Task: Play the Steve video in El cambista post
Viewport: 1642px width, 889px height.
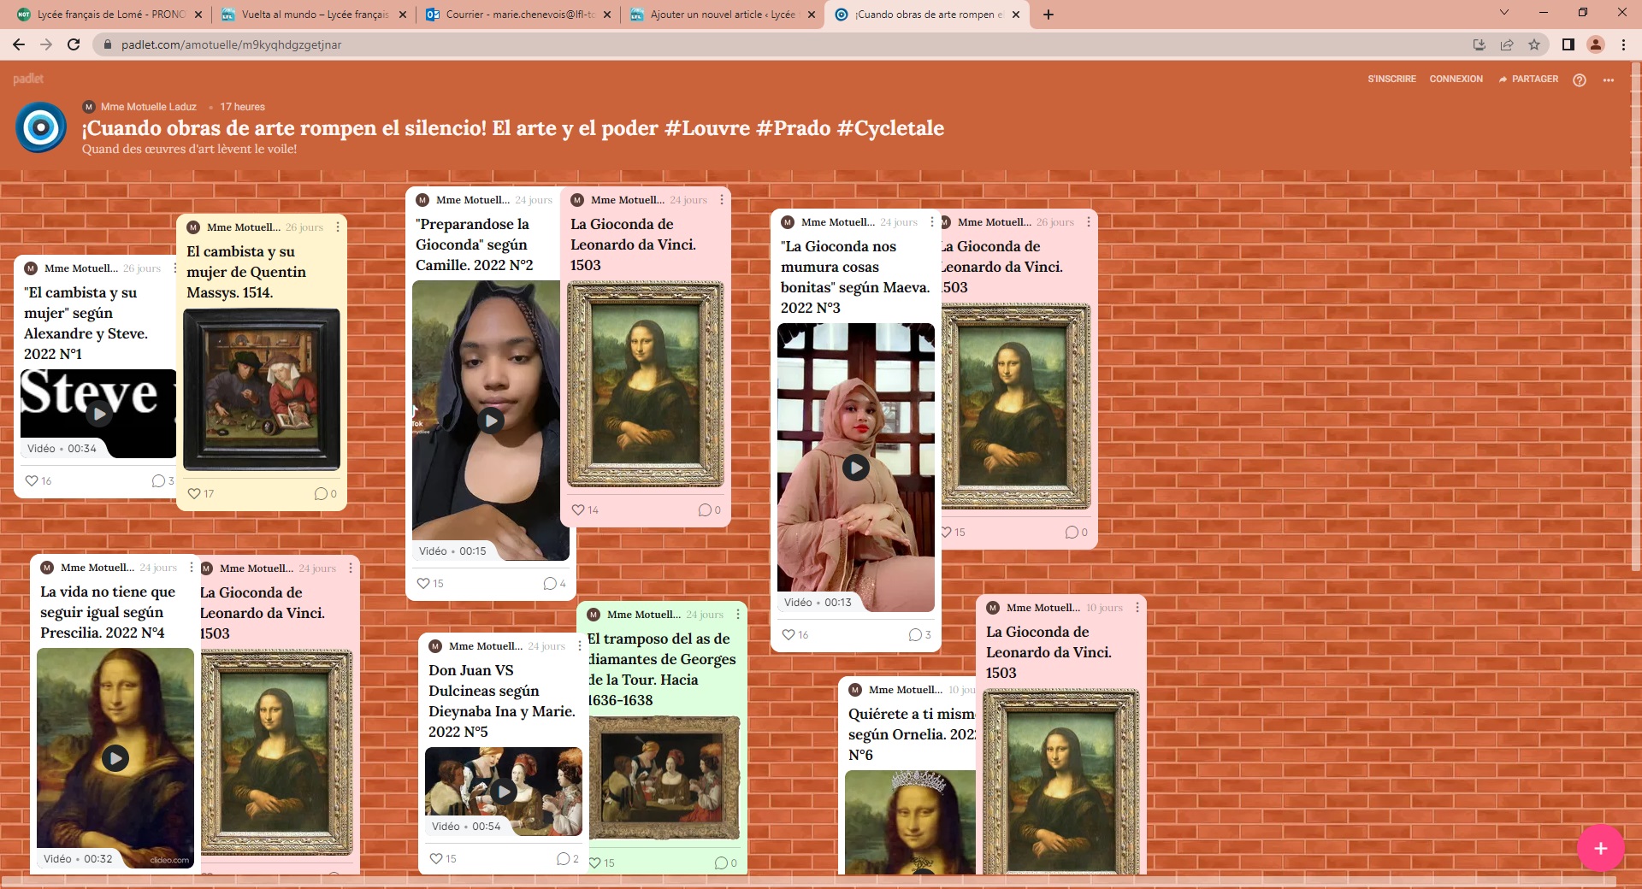Action: click(x=99, y=415)
